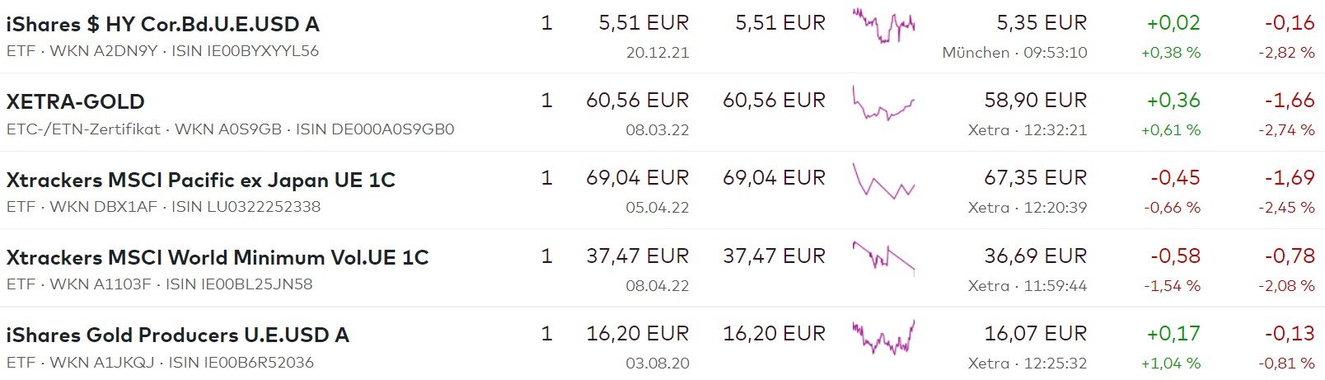This screenshot has height=380, width=1325.
Task: Click the 5,51 EUR purchase price with date 20.12.21
Action: pos(644,24)
